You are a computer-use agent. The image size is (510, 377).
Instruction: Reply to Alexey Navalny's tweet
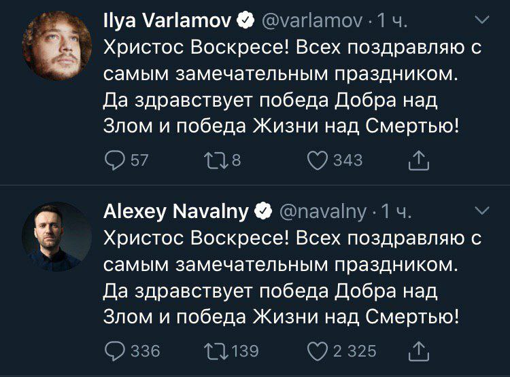click(114, 351)
